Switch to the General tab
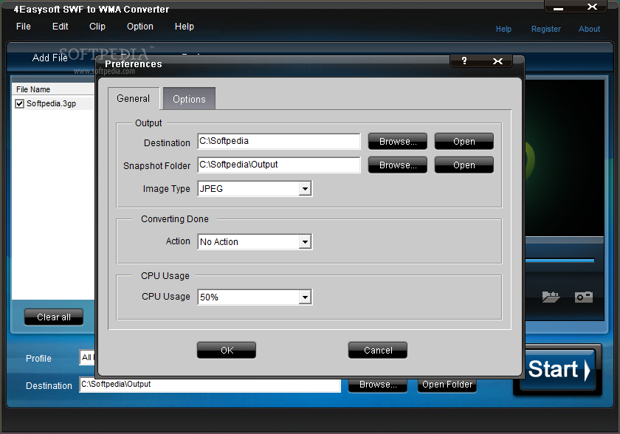 pos(134,98)
